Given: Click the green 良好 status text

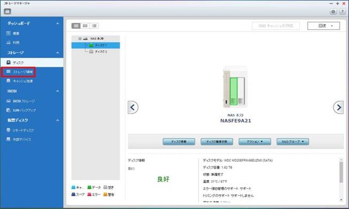Looking at the screenshot, I should tap(163, 179).
